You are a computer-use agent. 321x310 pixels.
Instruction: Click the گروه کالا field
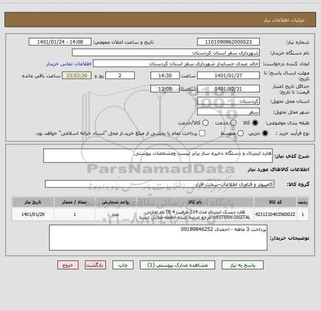[159, 184]
